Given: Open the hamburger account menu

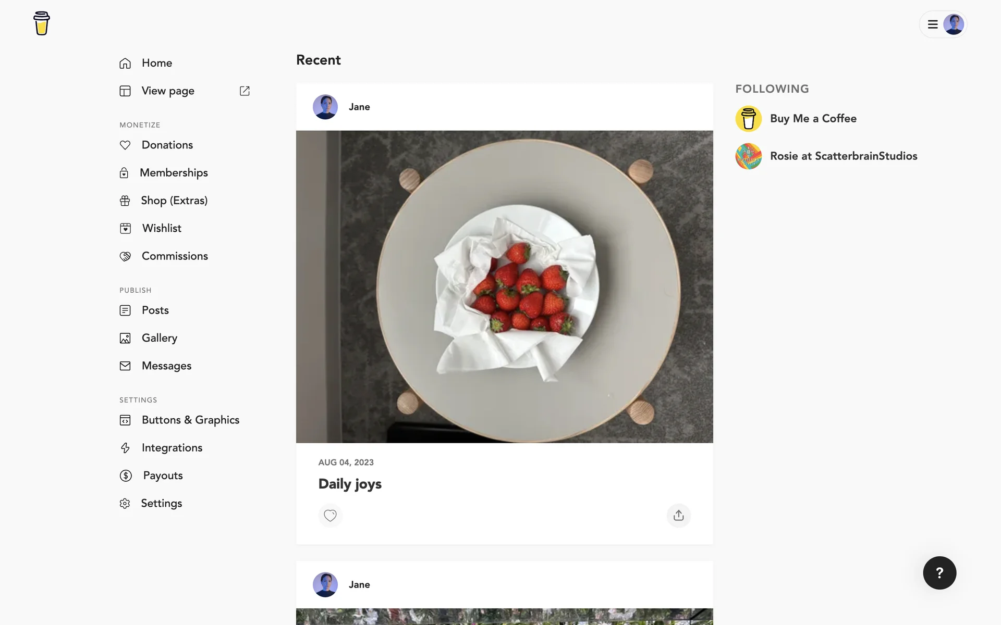Looking at the screenshot, I should tap(933, 24).
